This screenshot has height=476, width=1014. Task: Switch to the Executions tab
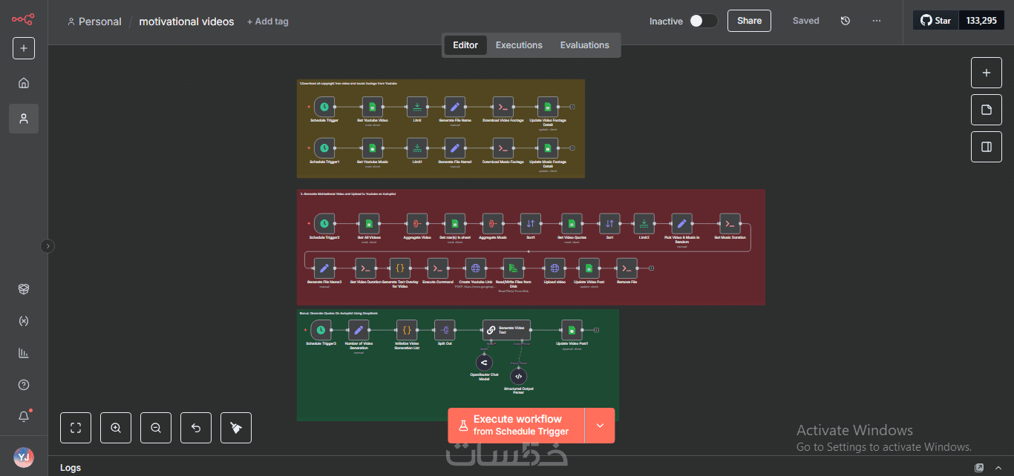coord(519,45)
